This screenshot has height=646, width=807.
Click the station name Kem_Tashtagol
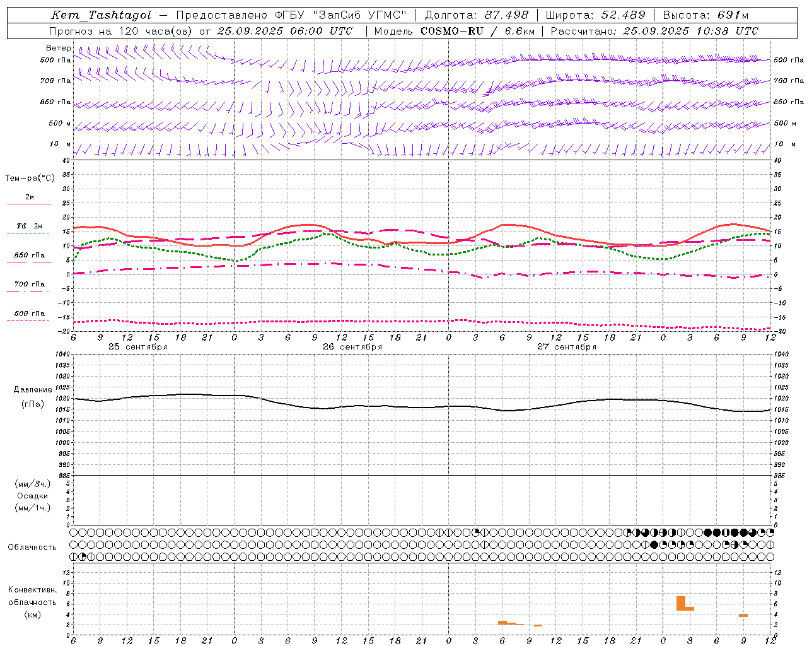pyautogui.click(x=102, y=16)
